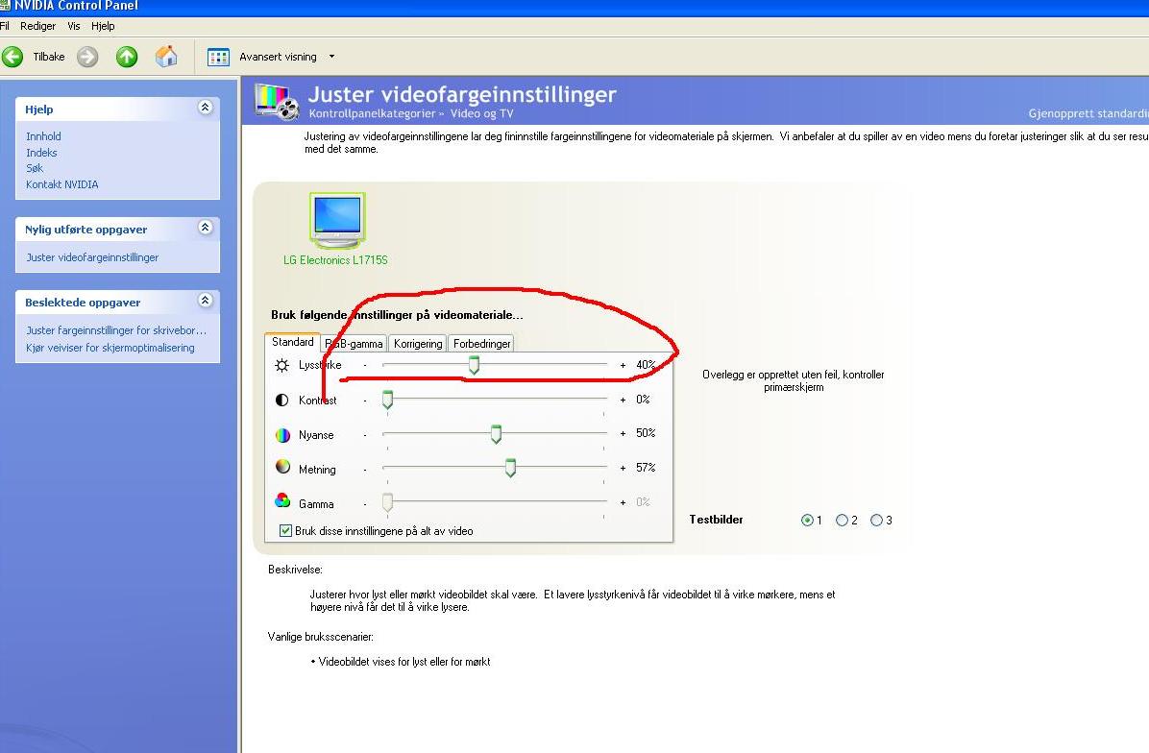Click the Nyanse plus sign

coord(623,433)
